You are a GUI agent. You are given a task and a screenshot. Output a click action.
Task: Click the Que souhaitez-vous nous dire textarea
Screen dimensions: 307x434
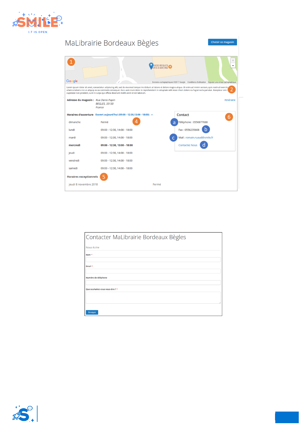(153, 298)
